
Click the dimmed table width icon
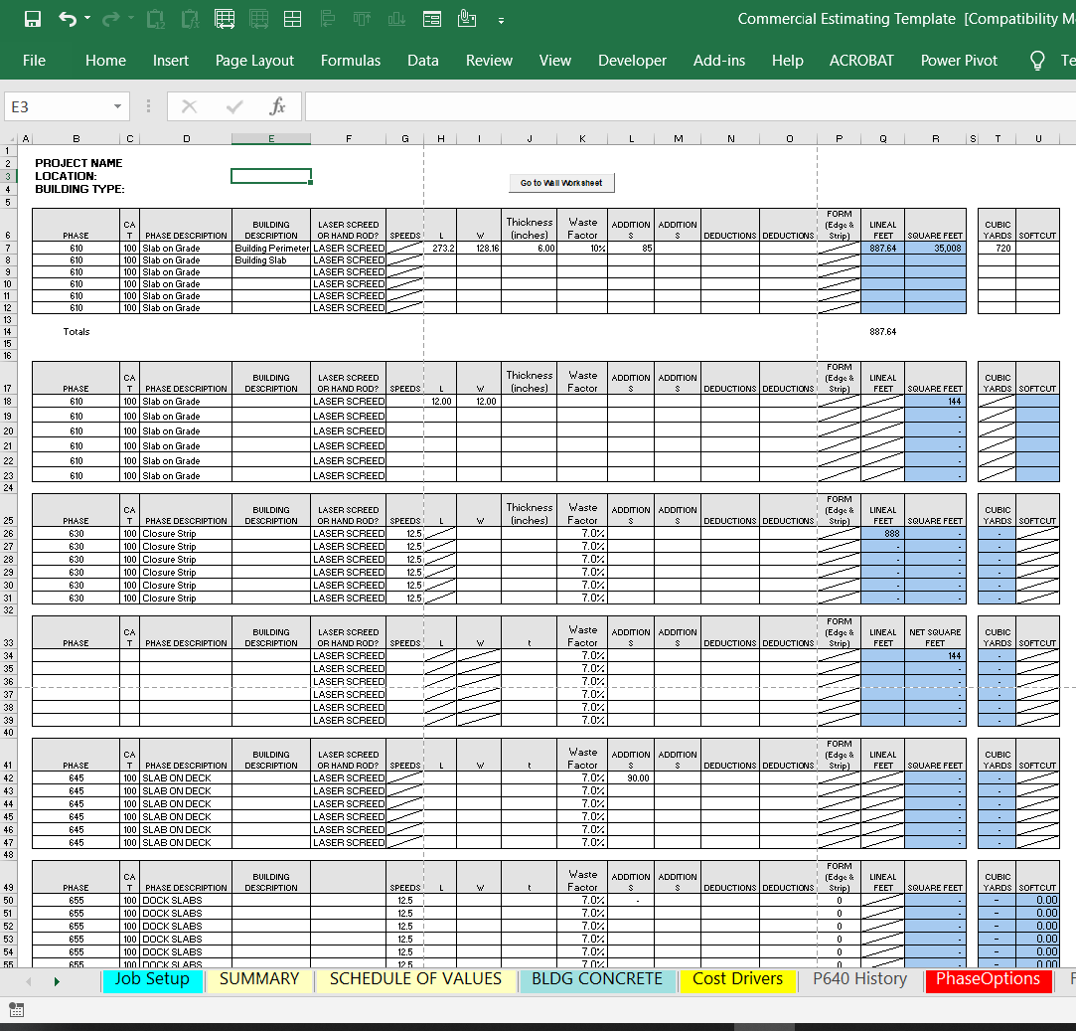(x=258, y=19)
